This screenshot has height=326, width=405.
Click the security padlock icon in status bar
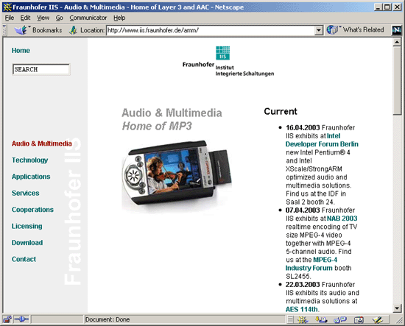click(x=7, y=319)
